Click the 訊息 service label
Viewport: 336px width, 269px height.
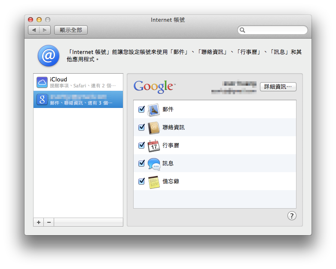[168, 164]
